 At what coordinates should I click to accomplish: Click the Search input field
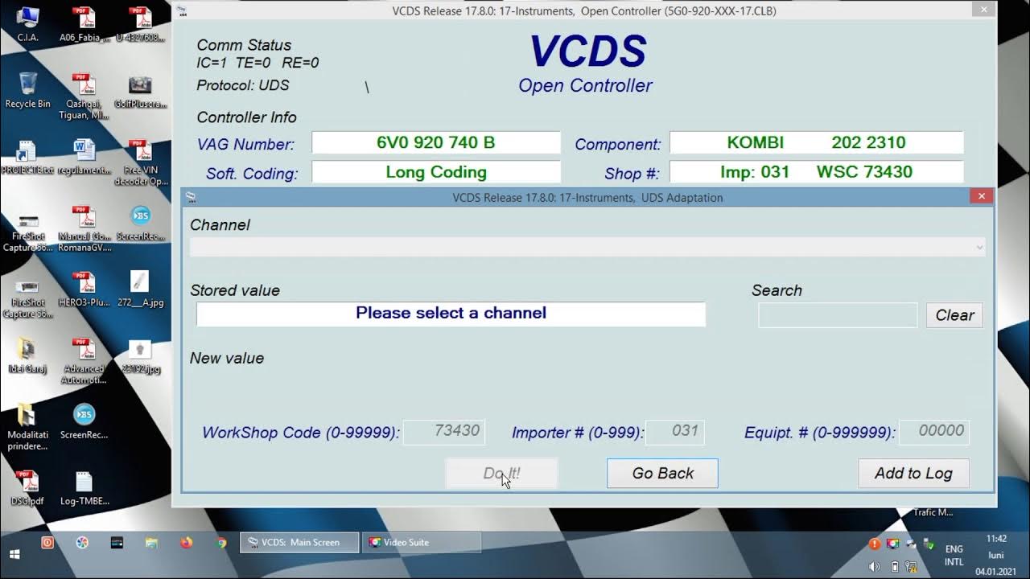click(838, 315)
